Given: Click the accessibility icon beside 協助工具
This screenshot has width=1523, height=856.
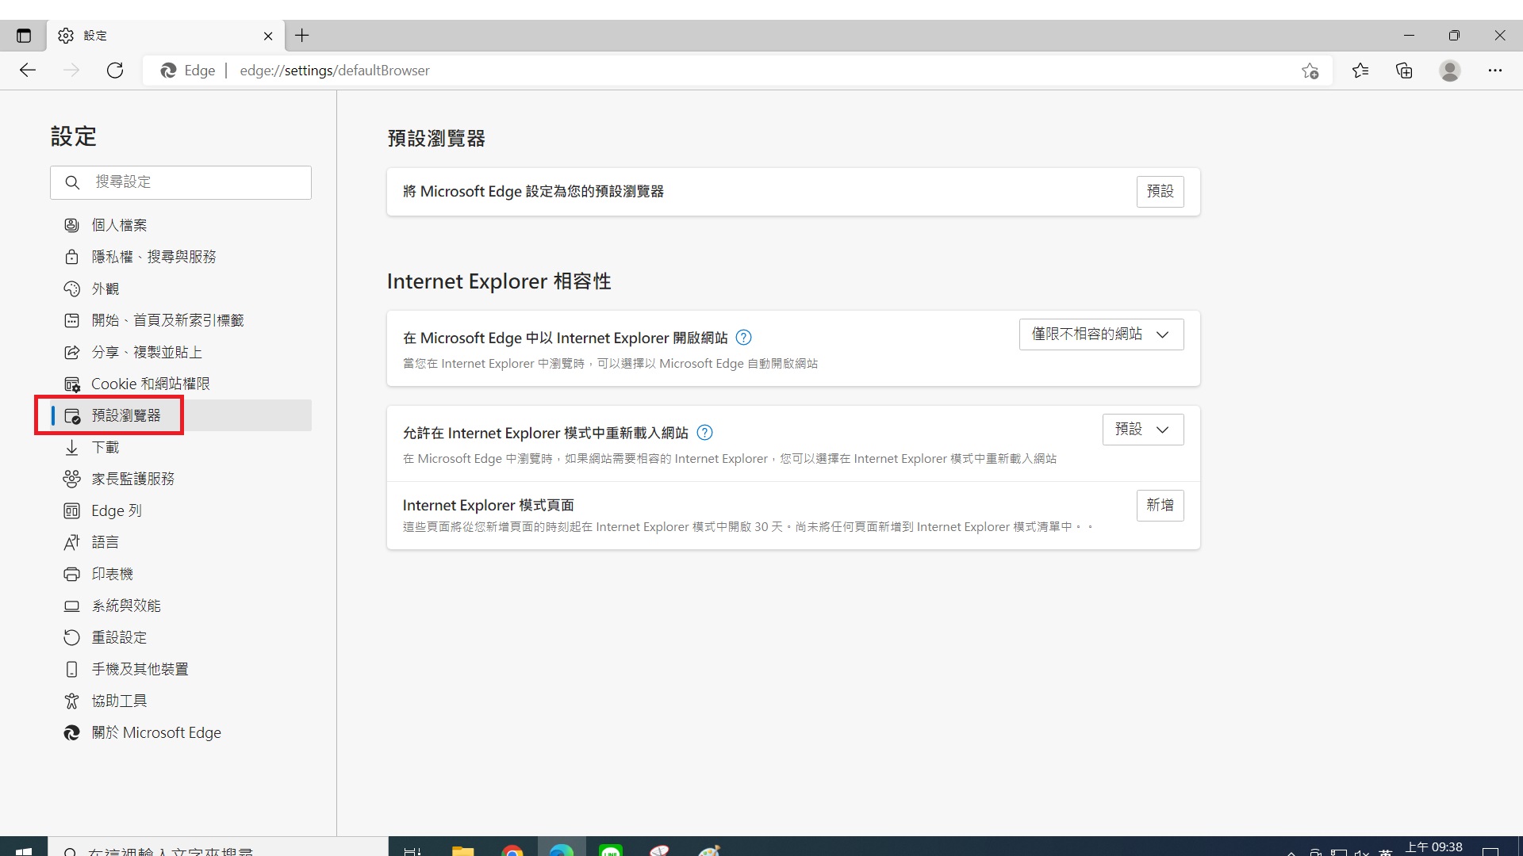Looking at the screenshot, I should pos(71,701).
